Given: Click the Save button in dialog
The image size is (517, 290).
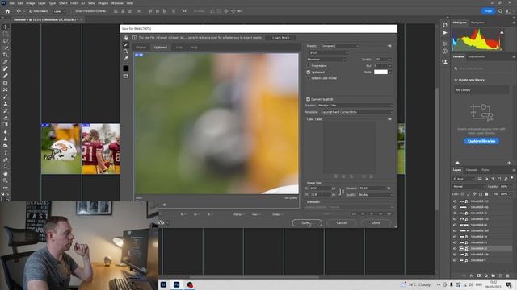Looking at the screenshot, I should (307, 222).
